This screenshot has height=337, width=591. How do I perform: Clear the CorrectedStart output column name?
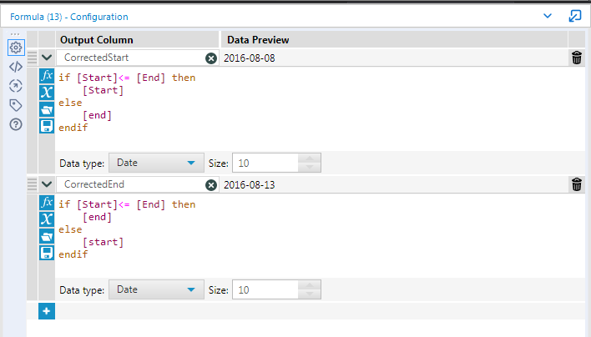pyautogui.click(x=211, y=58)
